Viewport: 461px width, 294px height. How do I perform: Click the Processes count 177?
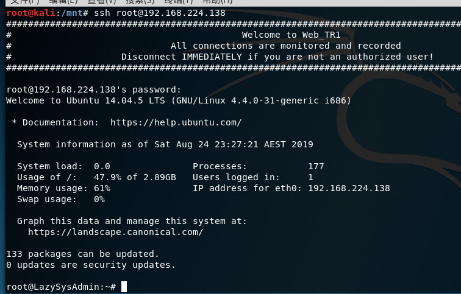(x=316, y=166)
